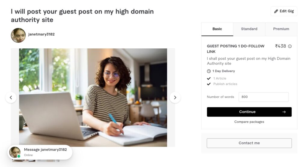
Task: Open the Message janetmary3182 chat popup
Action: pyautogui.click(x=40, y=152)
